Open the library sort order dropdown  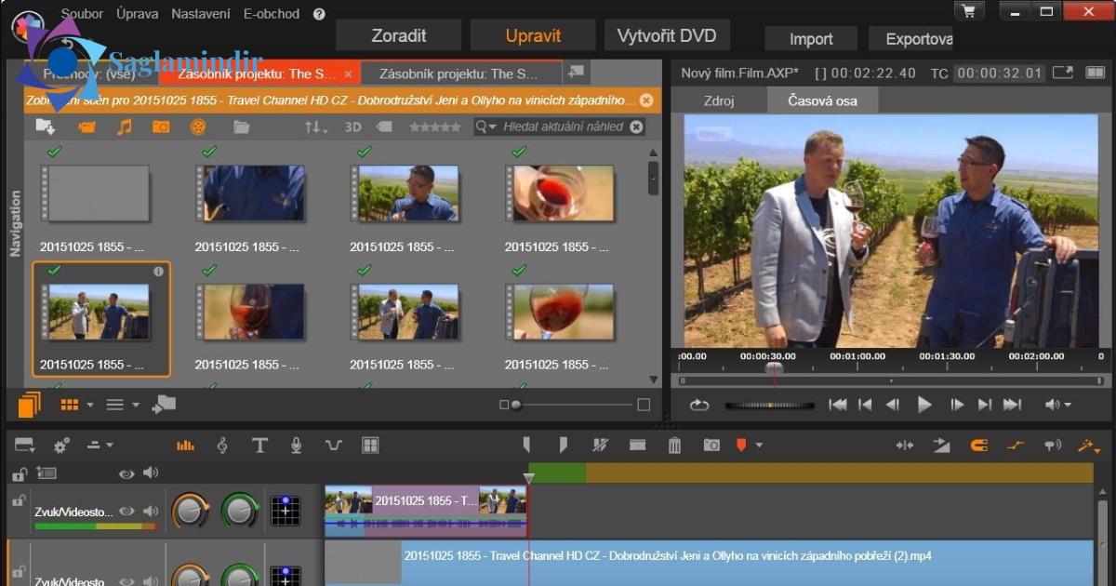pos(316,127)
